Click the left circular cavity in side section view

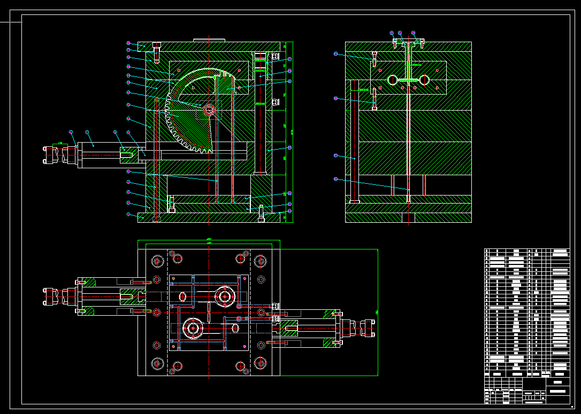[392, 80]
